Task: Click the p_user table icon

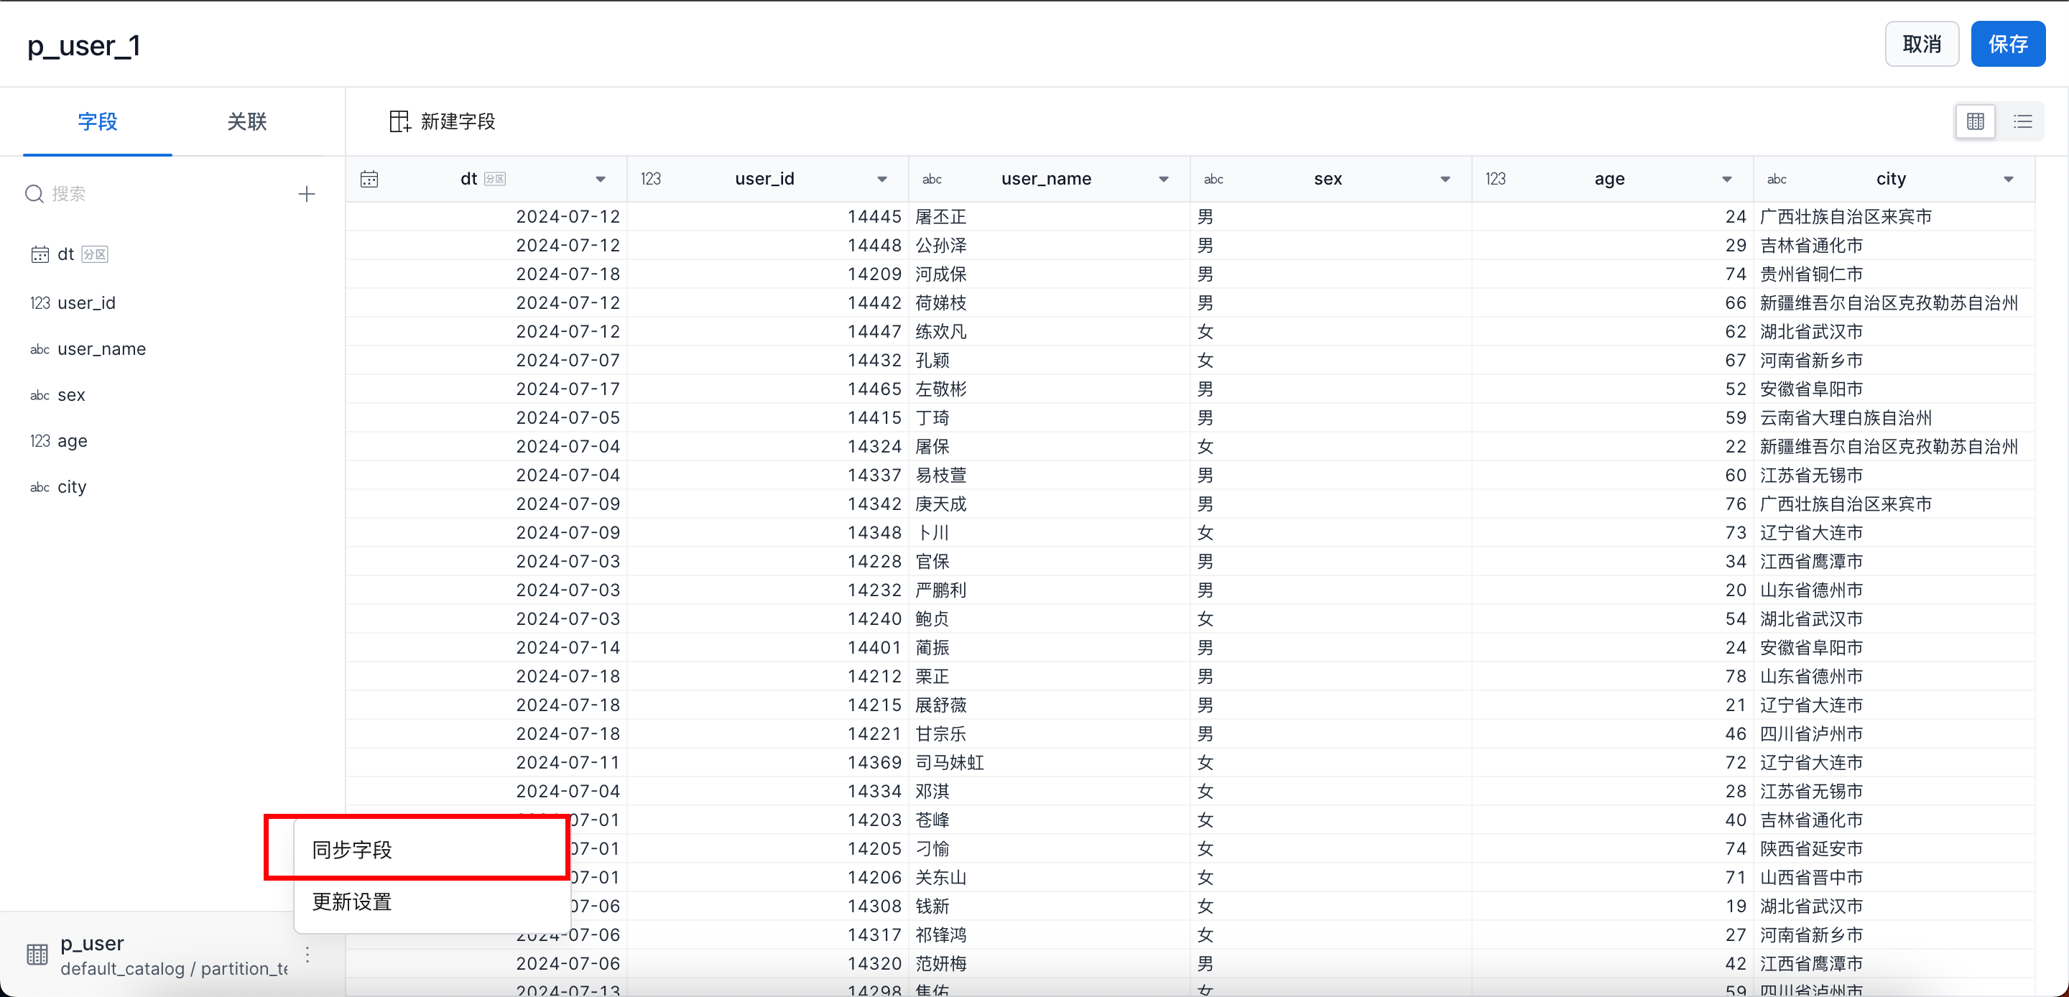Action: point(37,955)
